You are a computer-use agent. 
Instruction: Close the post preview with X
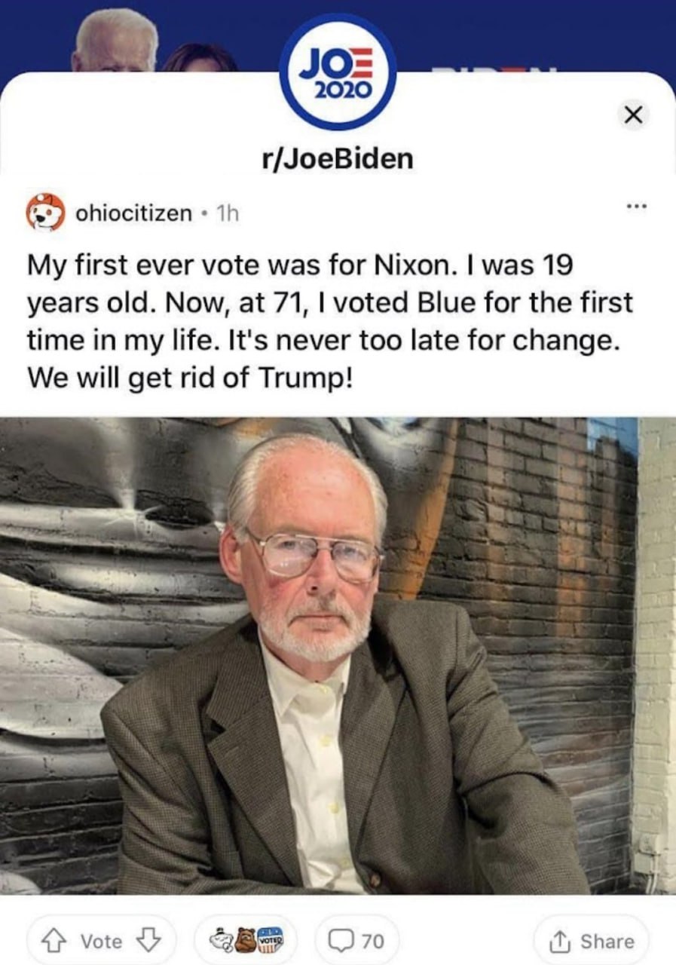(634, 115)
